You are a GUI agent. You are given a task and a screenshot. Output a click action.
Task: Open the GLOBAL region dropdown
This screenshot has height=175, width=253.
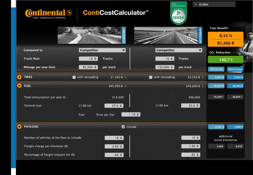(x=214, y=4)
